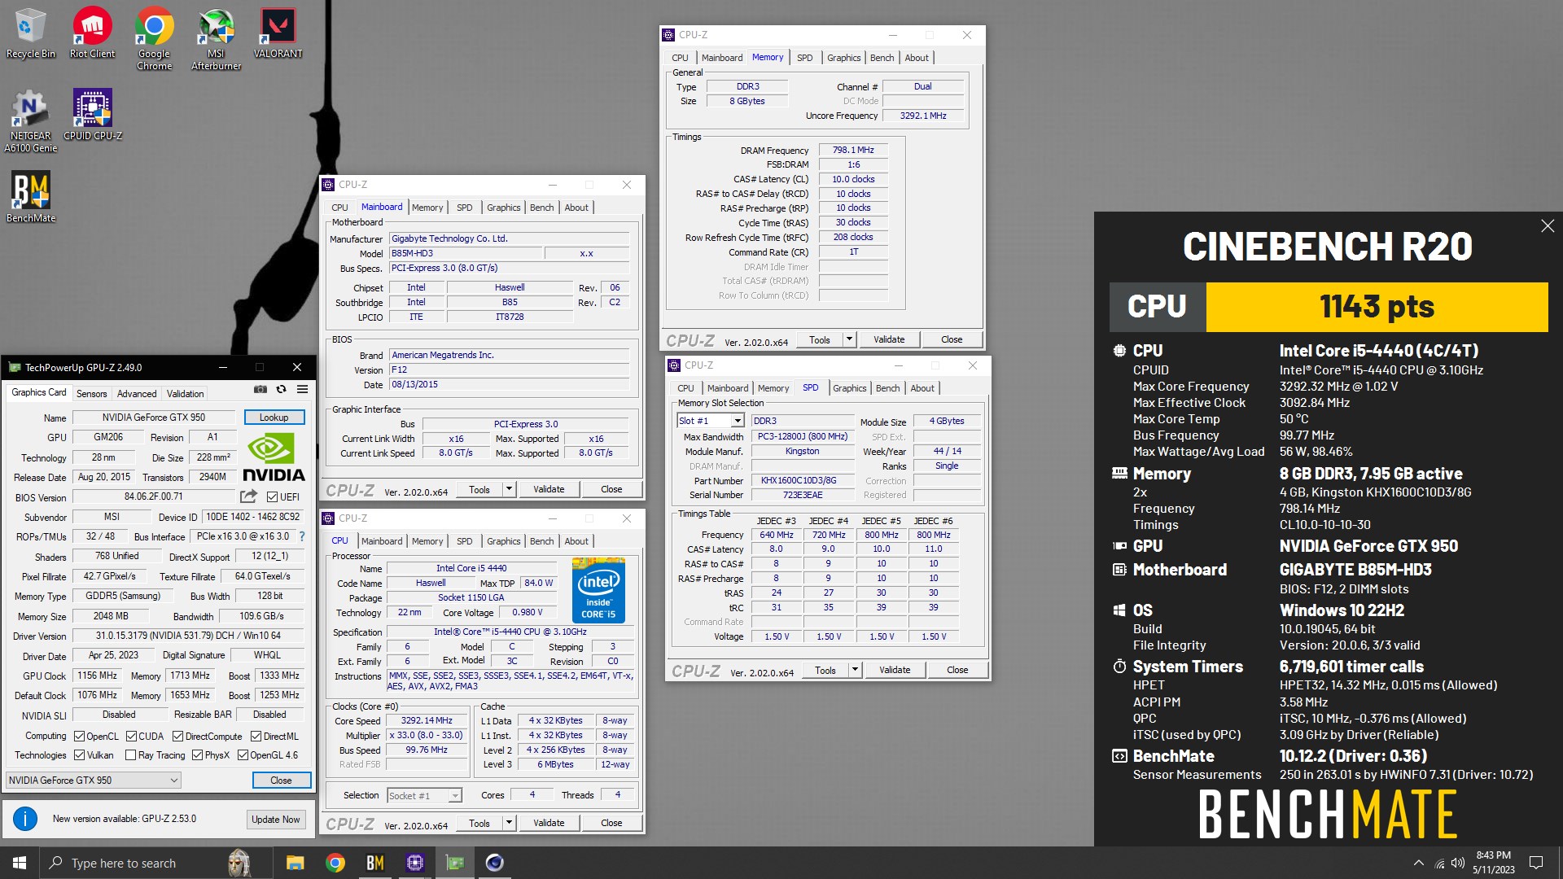
Task: Open Windows Start menu
Action: point(20,863)
